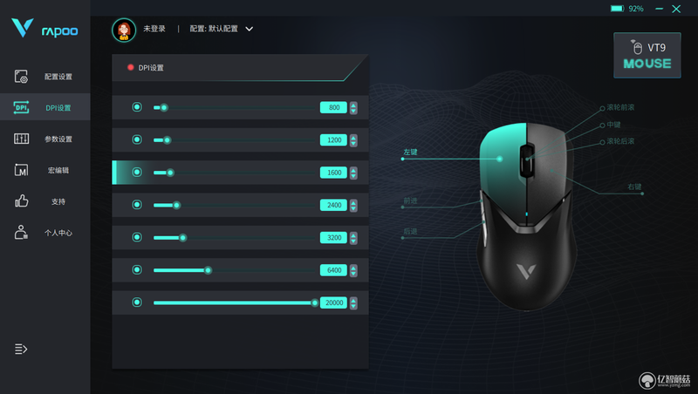Click the 3200 DPI slider handle
The width and height of the screenshot is (698, 394).
click(x=182, y=238)
